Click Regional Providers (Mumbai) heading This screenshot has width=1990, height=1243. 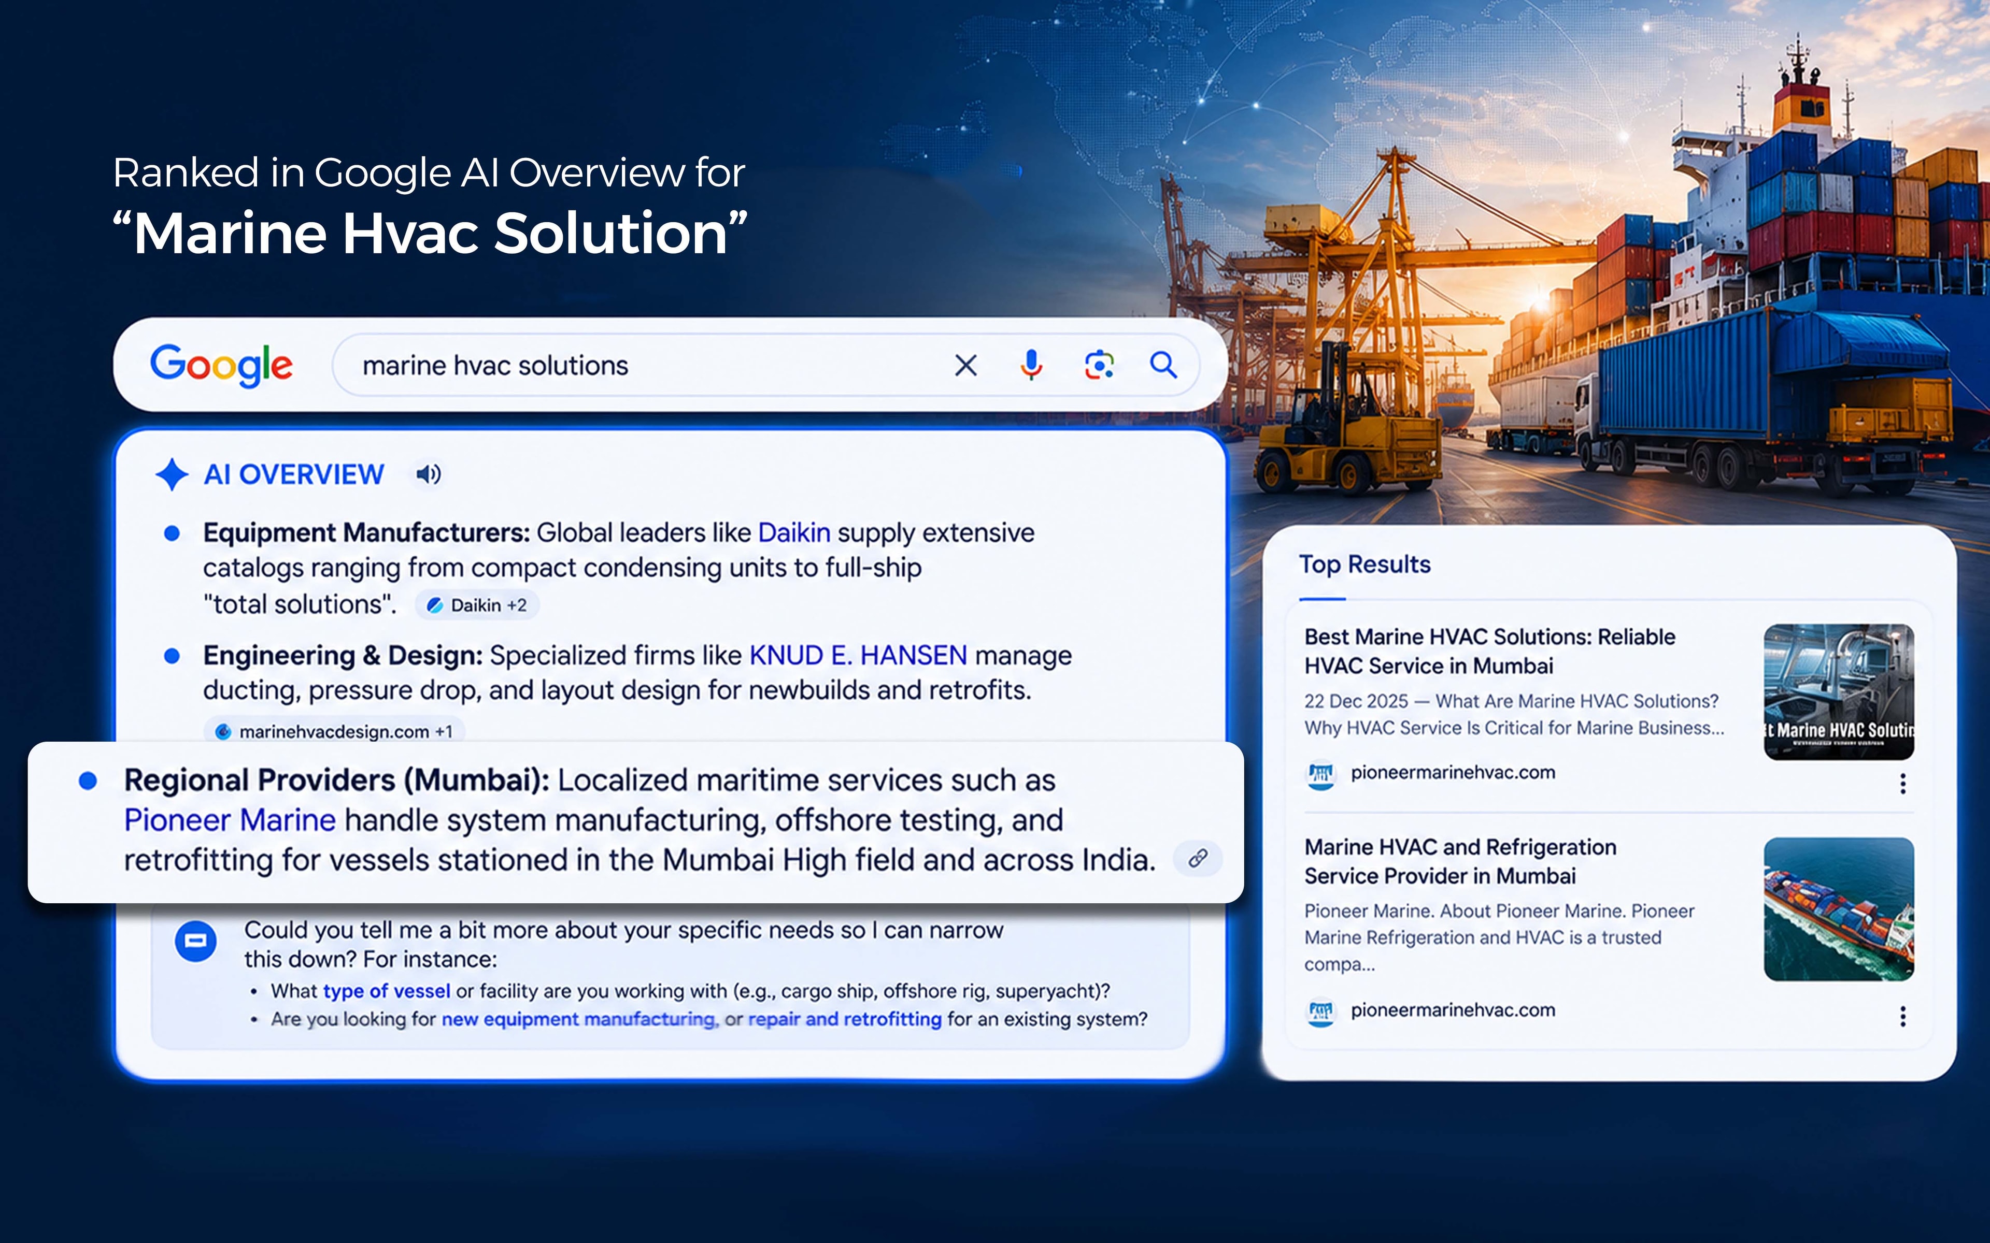(336, 780)
